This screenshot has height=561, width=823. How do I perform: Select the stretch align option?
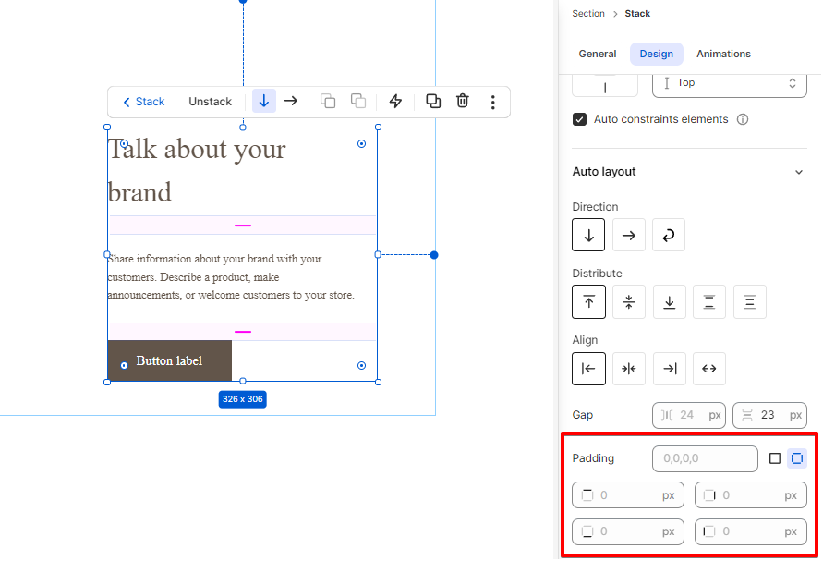pyautogui.click(x=709, y=369)
